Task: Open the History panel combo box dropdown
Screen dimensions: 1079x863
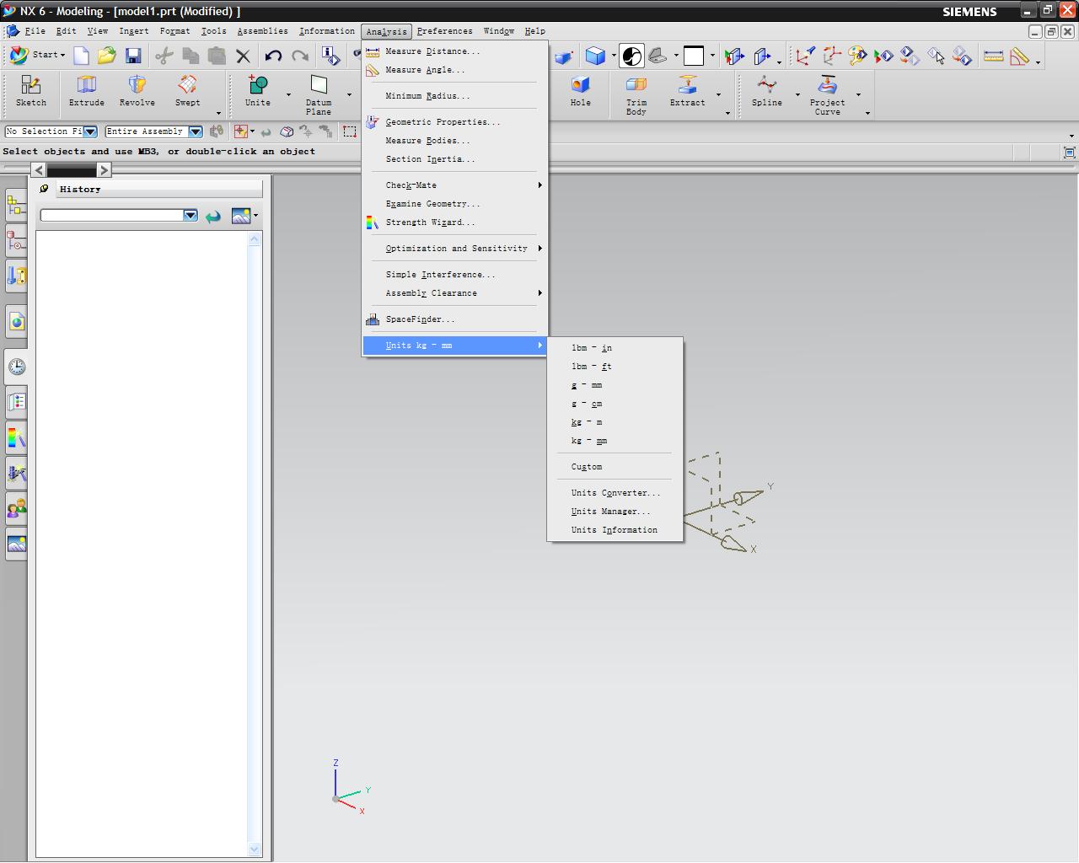Action: tap(191, 216)
